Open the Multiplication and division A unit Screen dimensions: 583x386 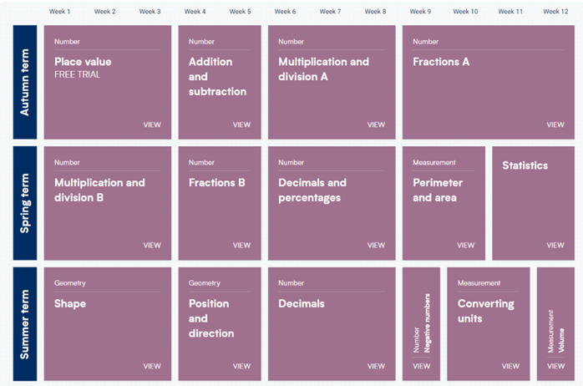331,82
